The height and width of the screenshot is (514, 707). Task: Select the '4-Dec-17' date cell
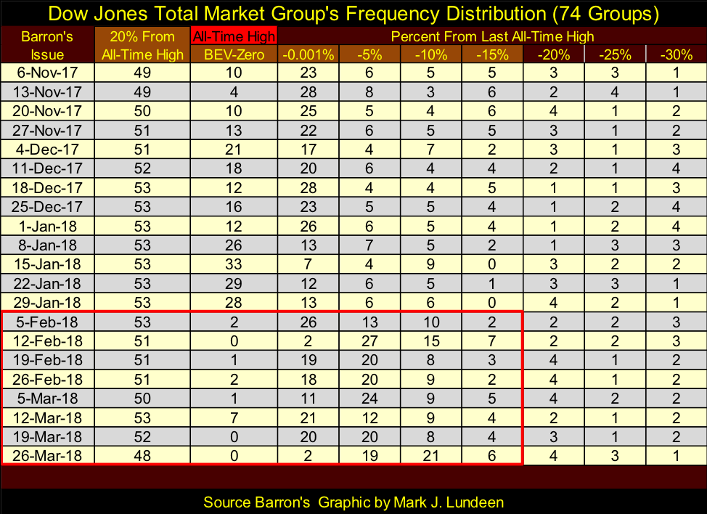pyautogui.click(x=47, y=150)
